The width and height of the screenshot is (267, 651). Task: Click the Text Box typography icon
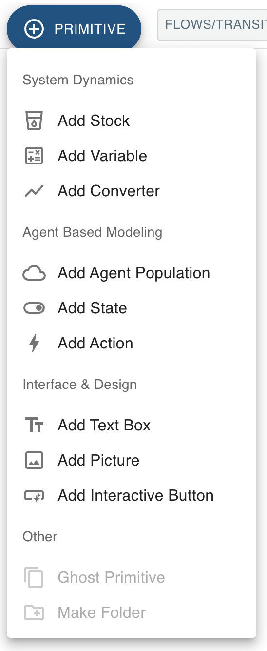pos(34,425)
